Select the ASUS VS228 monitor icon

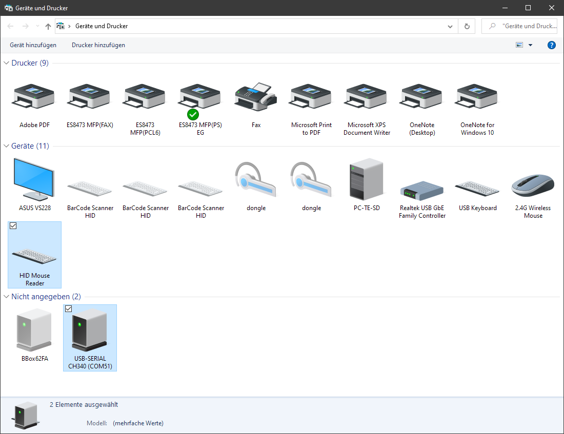34,179
